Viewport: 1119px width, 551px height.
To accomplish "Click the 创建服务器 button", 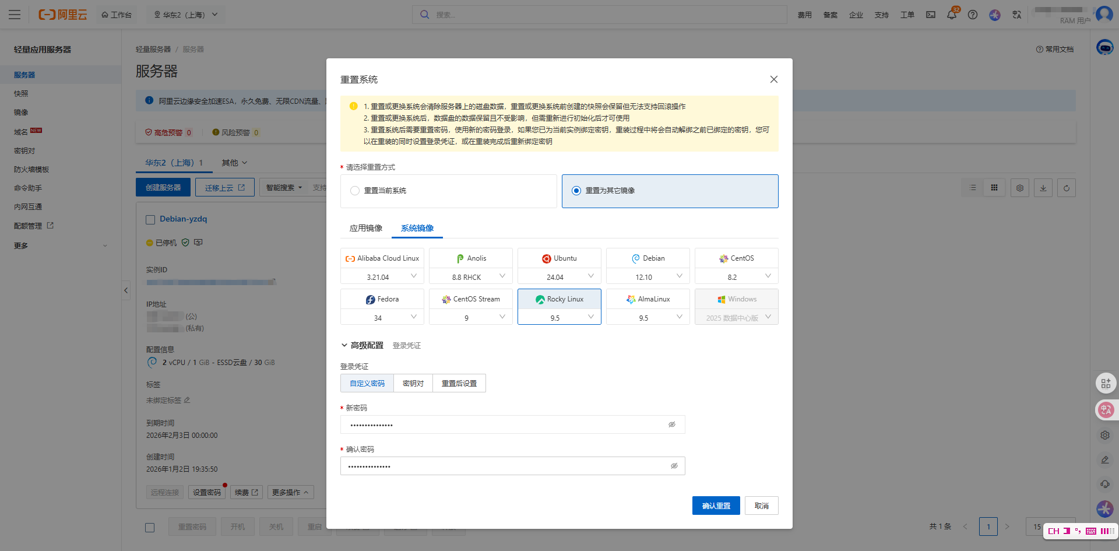I will pos(163,187).
